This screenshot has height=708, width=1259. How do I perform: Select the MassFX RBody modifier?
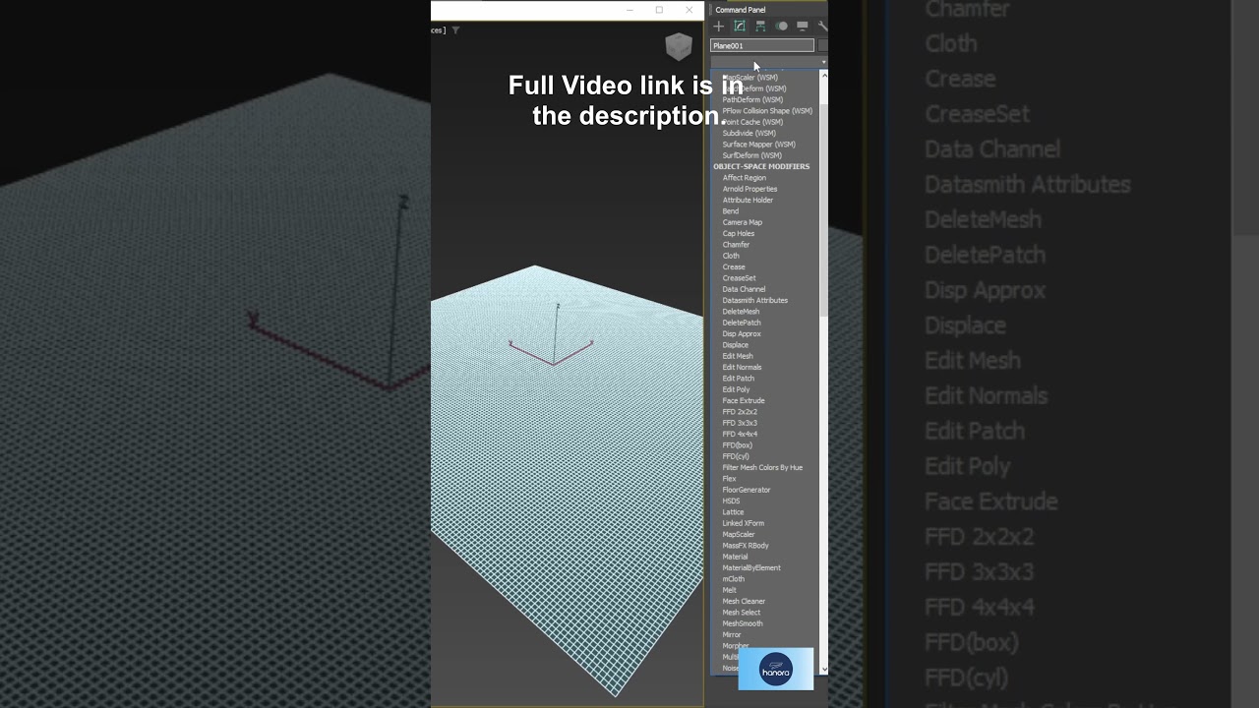(746, 546)
